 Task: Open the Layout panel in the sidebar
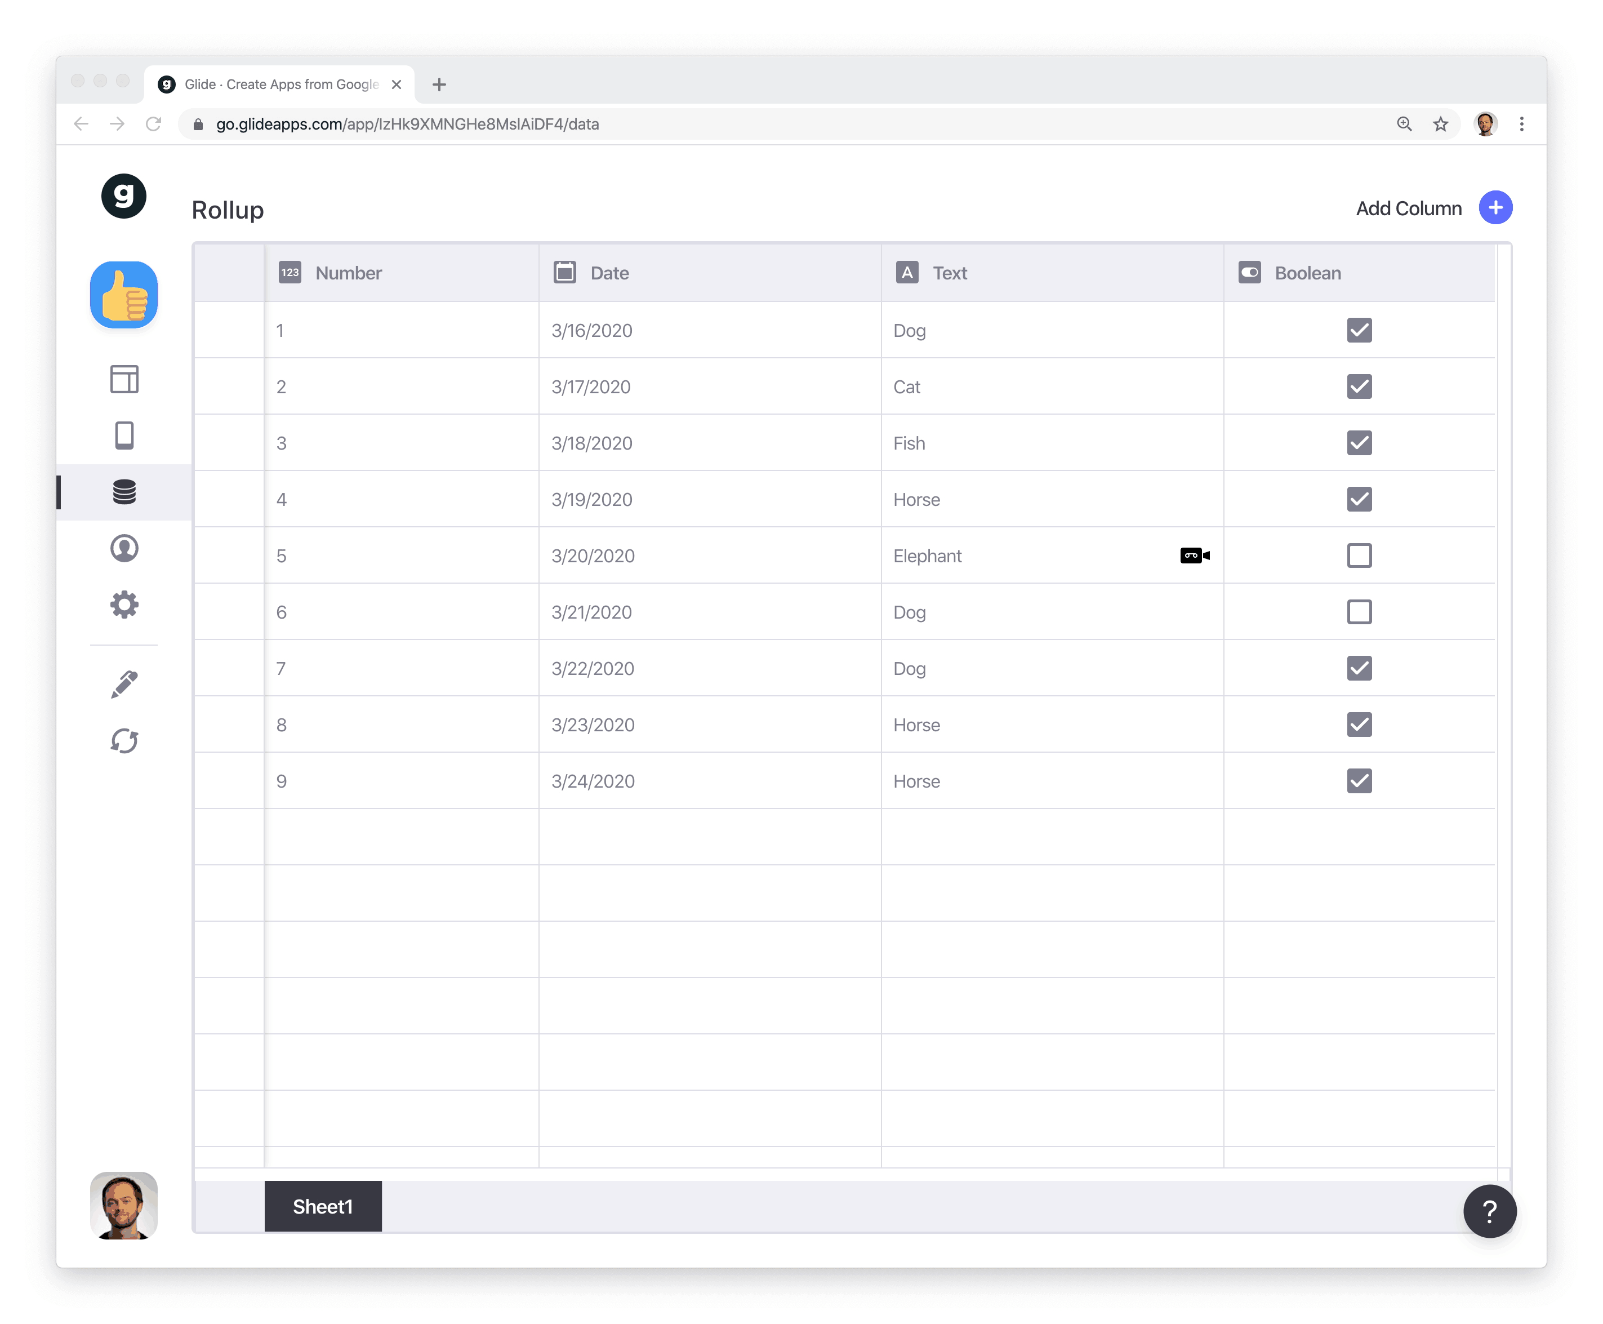tap(123, 379)
